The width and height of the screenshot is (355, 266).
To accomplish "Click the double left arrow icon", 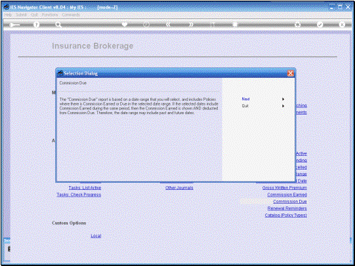I will pos(168,24).
